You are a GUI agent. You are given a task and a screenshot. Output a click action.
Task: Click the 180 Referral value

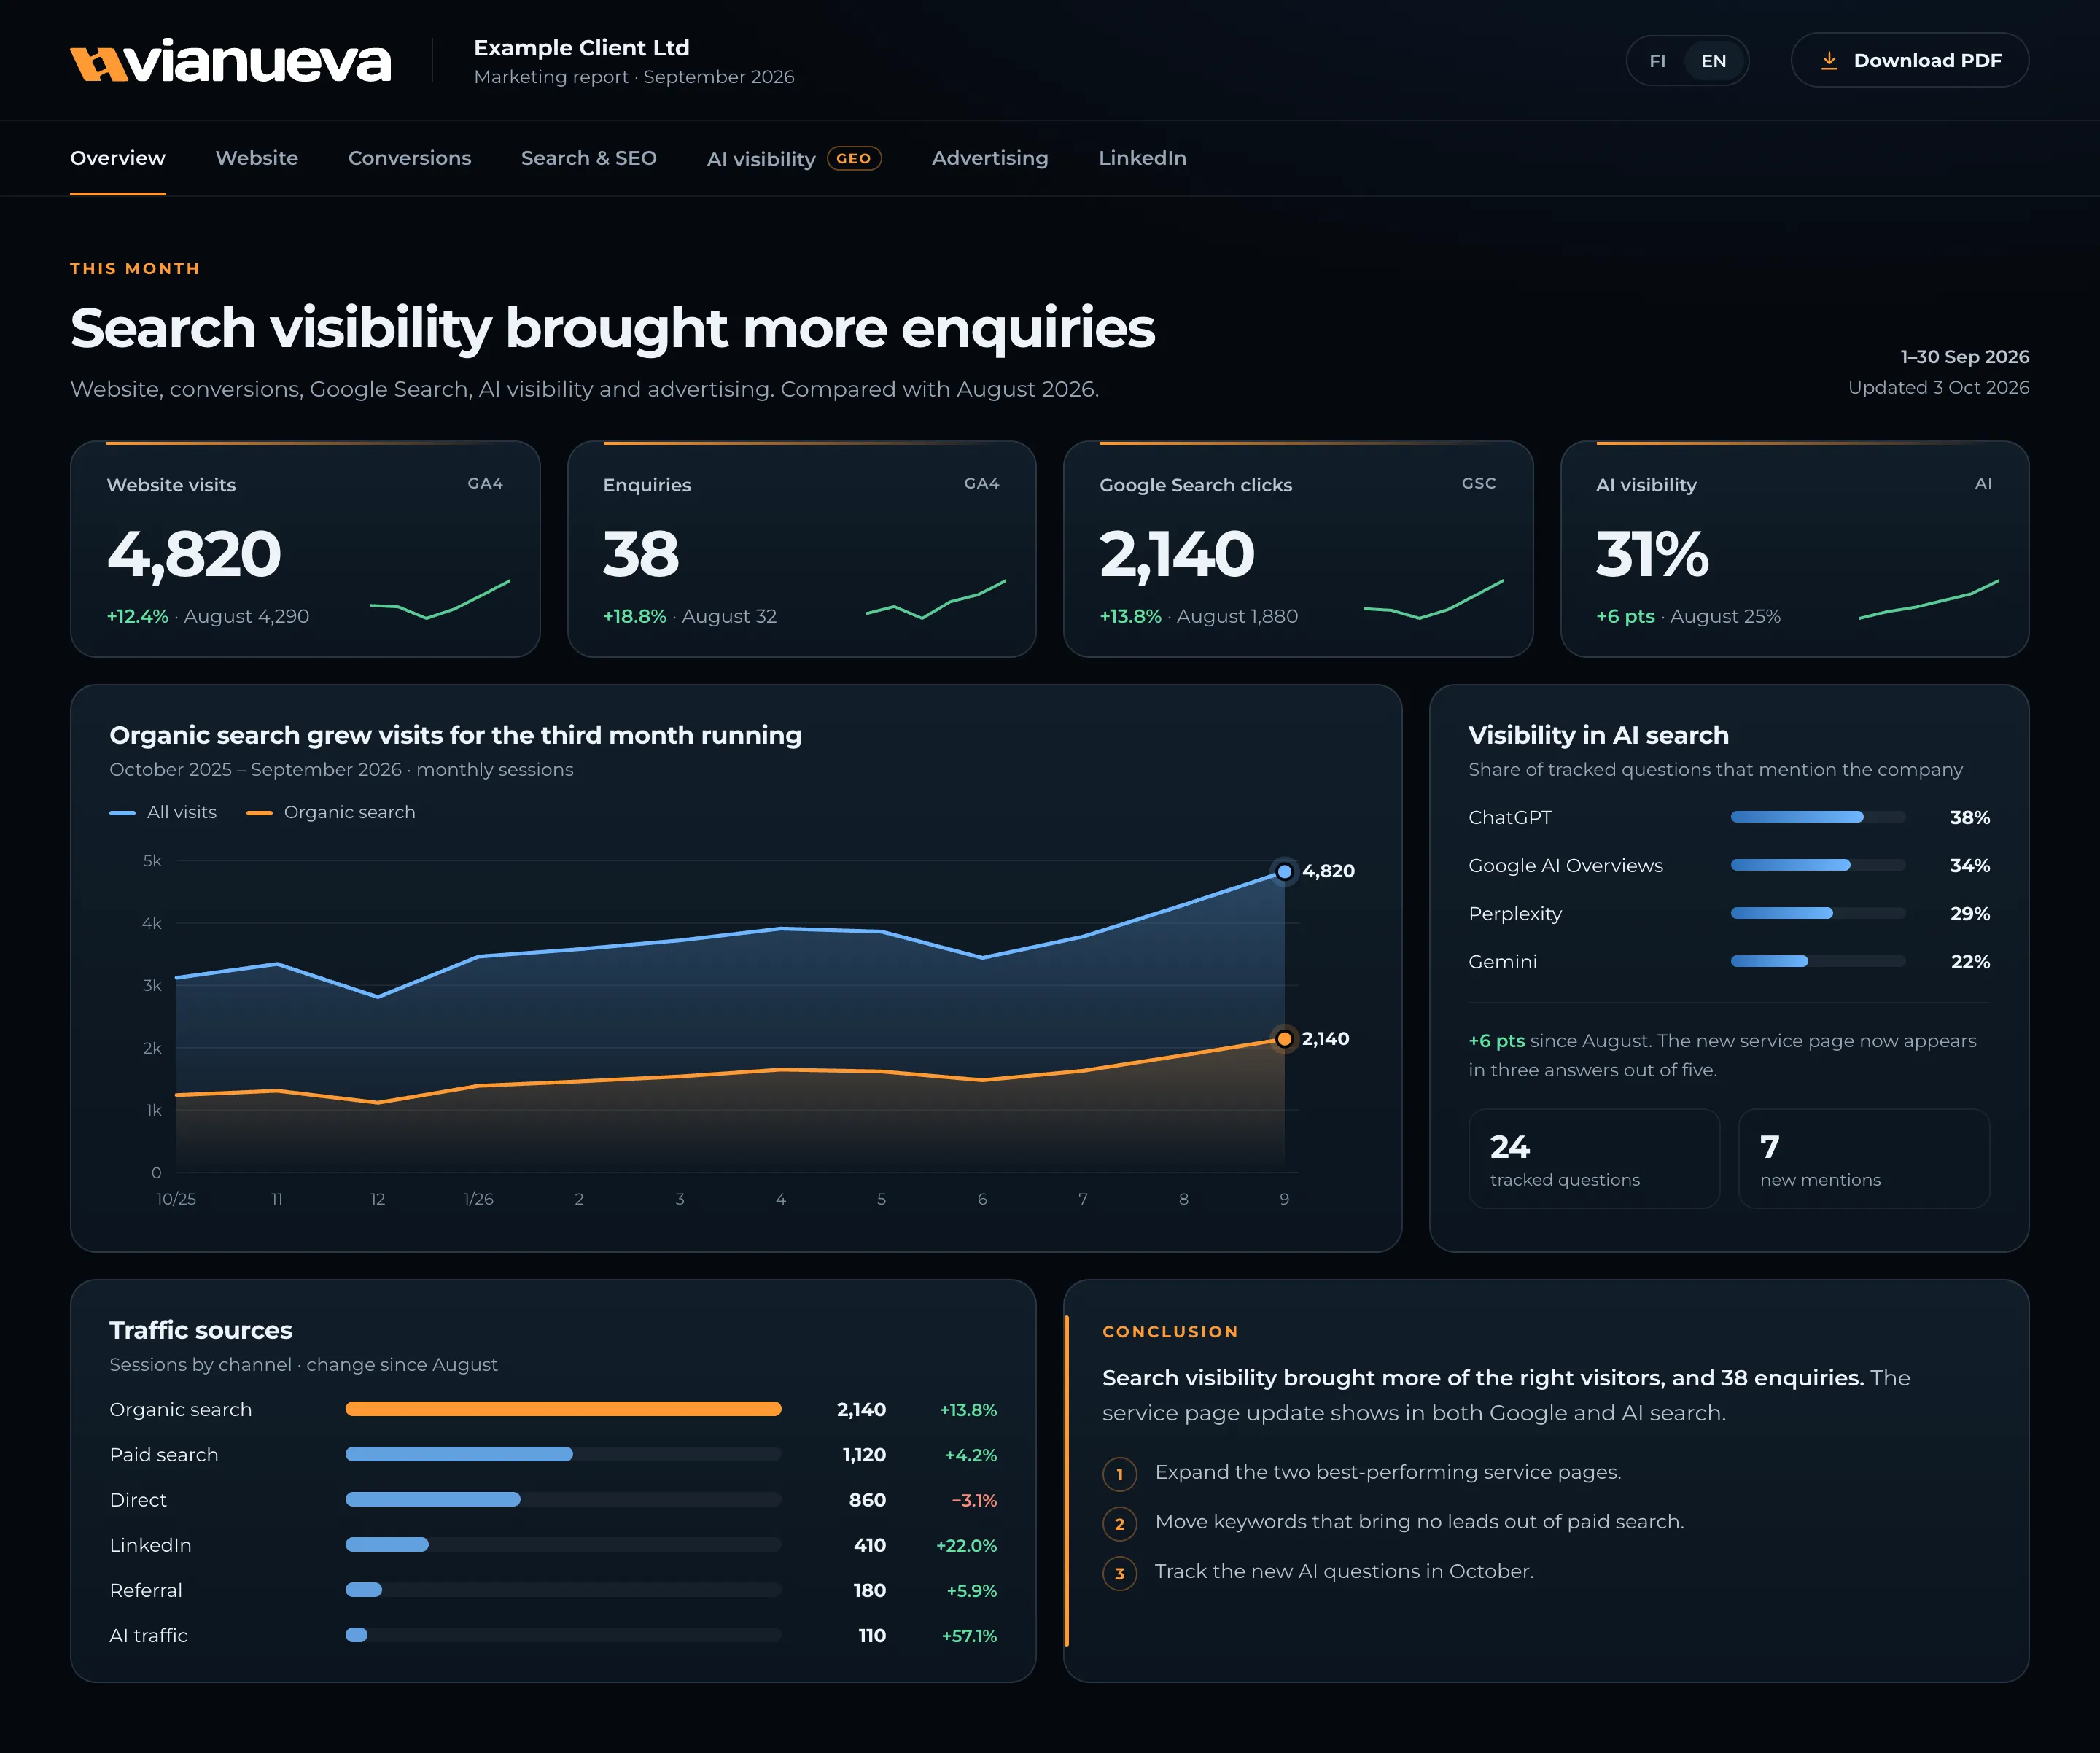coord(869,1590)
